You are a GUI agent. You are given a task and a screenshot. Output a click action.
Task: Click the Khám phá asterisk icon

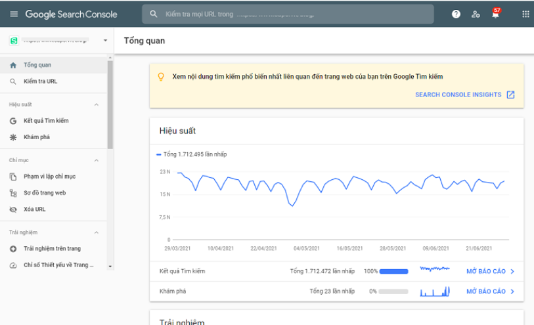13,137
